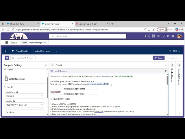
Task: Open user profile avatar
Action: pyautogui.click(x=179, y=36)
